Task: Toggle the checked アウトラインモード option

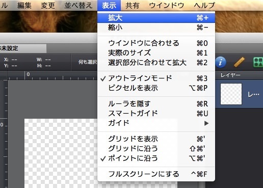Action: [x=156, y=78]
